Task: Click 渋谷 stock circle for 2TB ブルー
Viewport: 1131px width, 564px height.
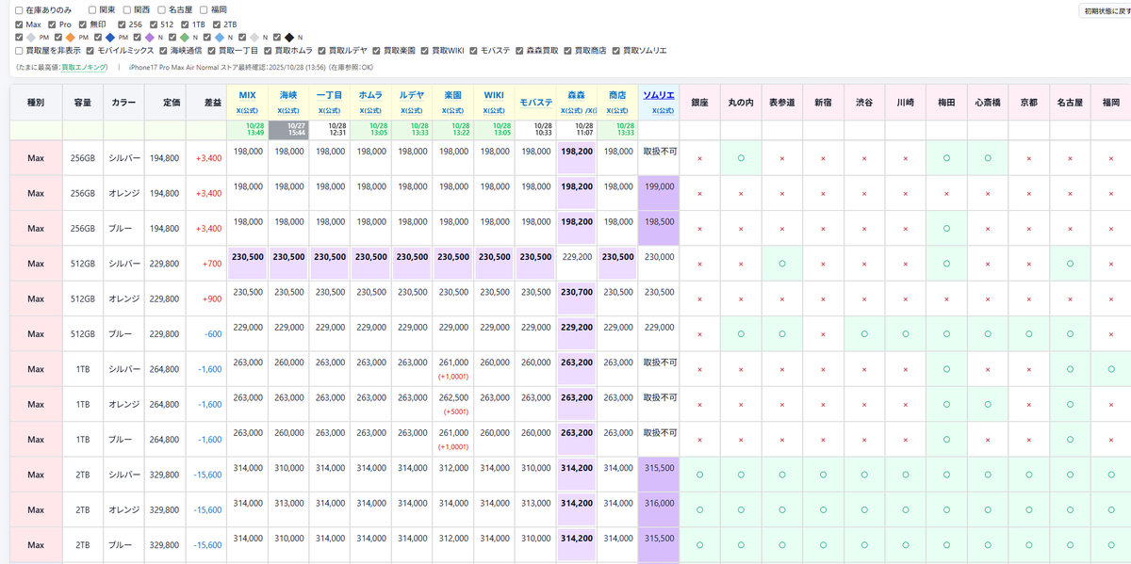Action: pyautogui.click(x=864, y=545)
